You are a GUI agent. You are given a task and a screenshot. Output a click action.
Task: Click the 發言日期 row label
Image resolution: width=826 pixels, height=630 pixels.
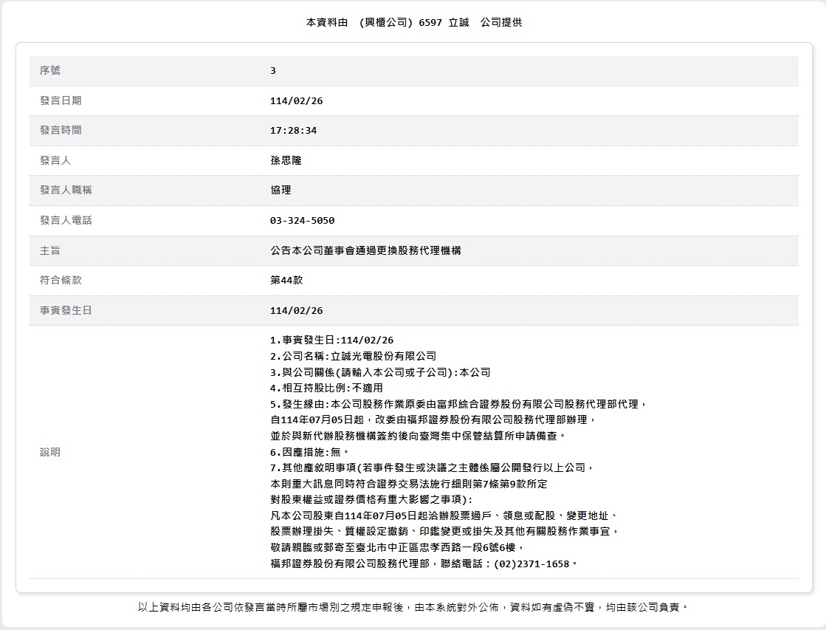point(61,101)
